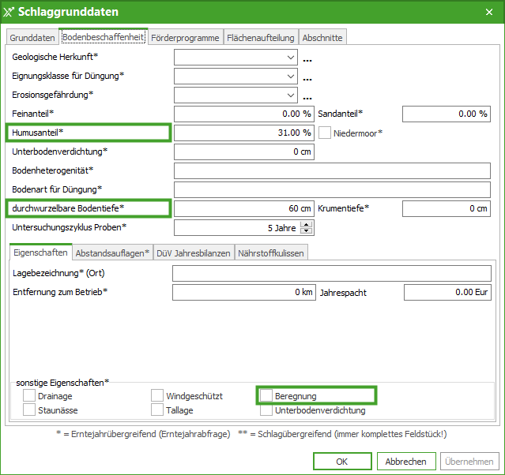The width and height of the screenshot is (505, 475).
Task: Click the ellipsis next to Geologische Herkunft
Action: pos(307,58)
